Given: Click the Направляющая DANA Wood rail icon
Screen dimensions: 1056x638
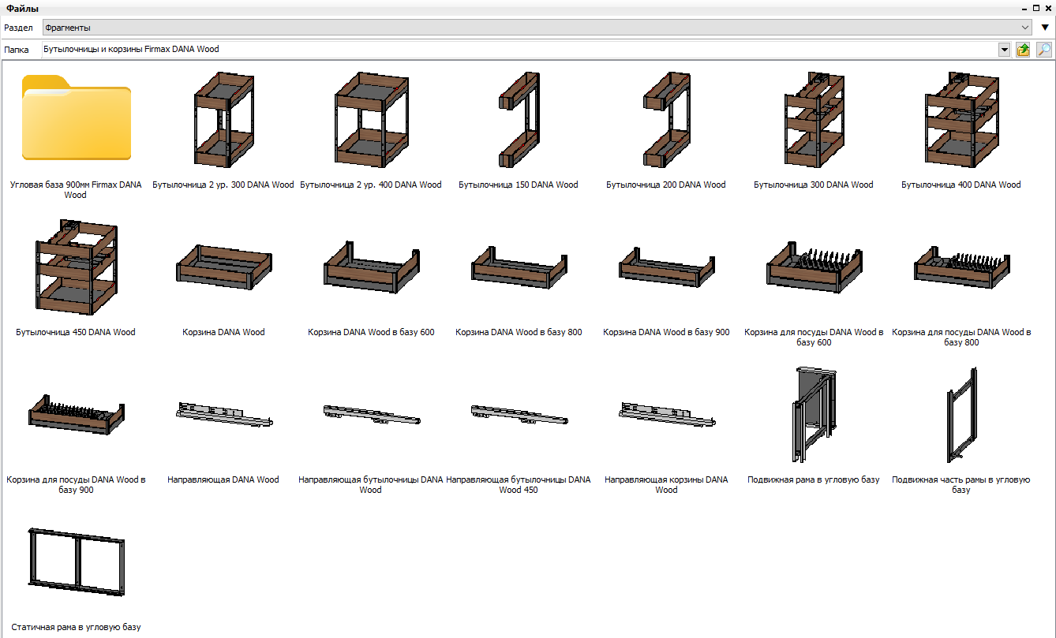Looking at the screenshot, I should [224, 415].
